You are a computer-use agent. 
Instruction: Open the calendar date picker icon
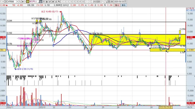(125, 2)
